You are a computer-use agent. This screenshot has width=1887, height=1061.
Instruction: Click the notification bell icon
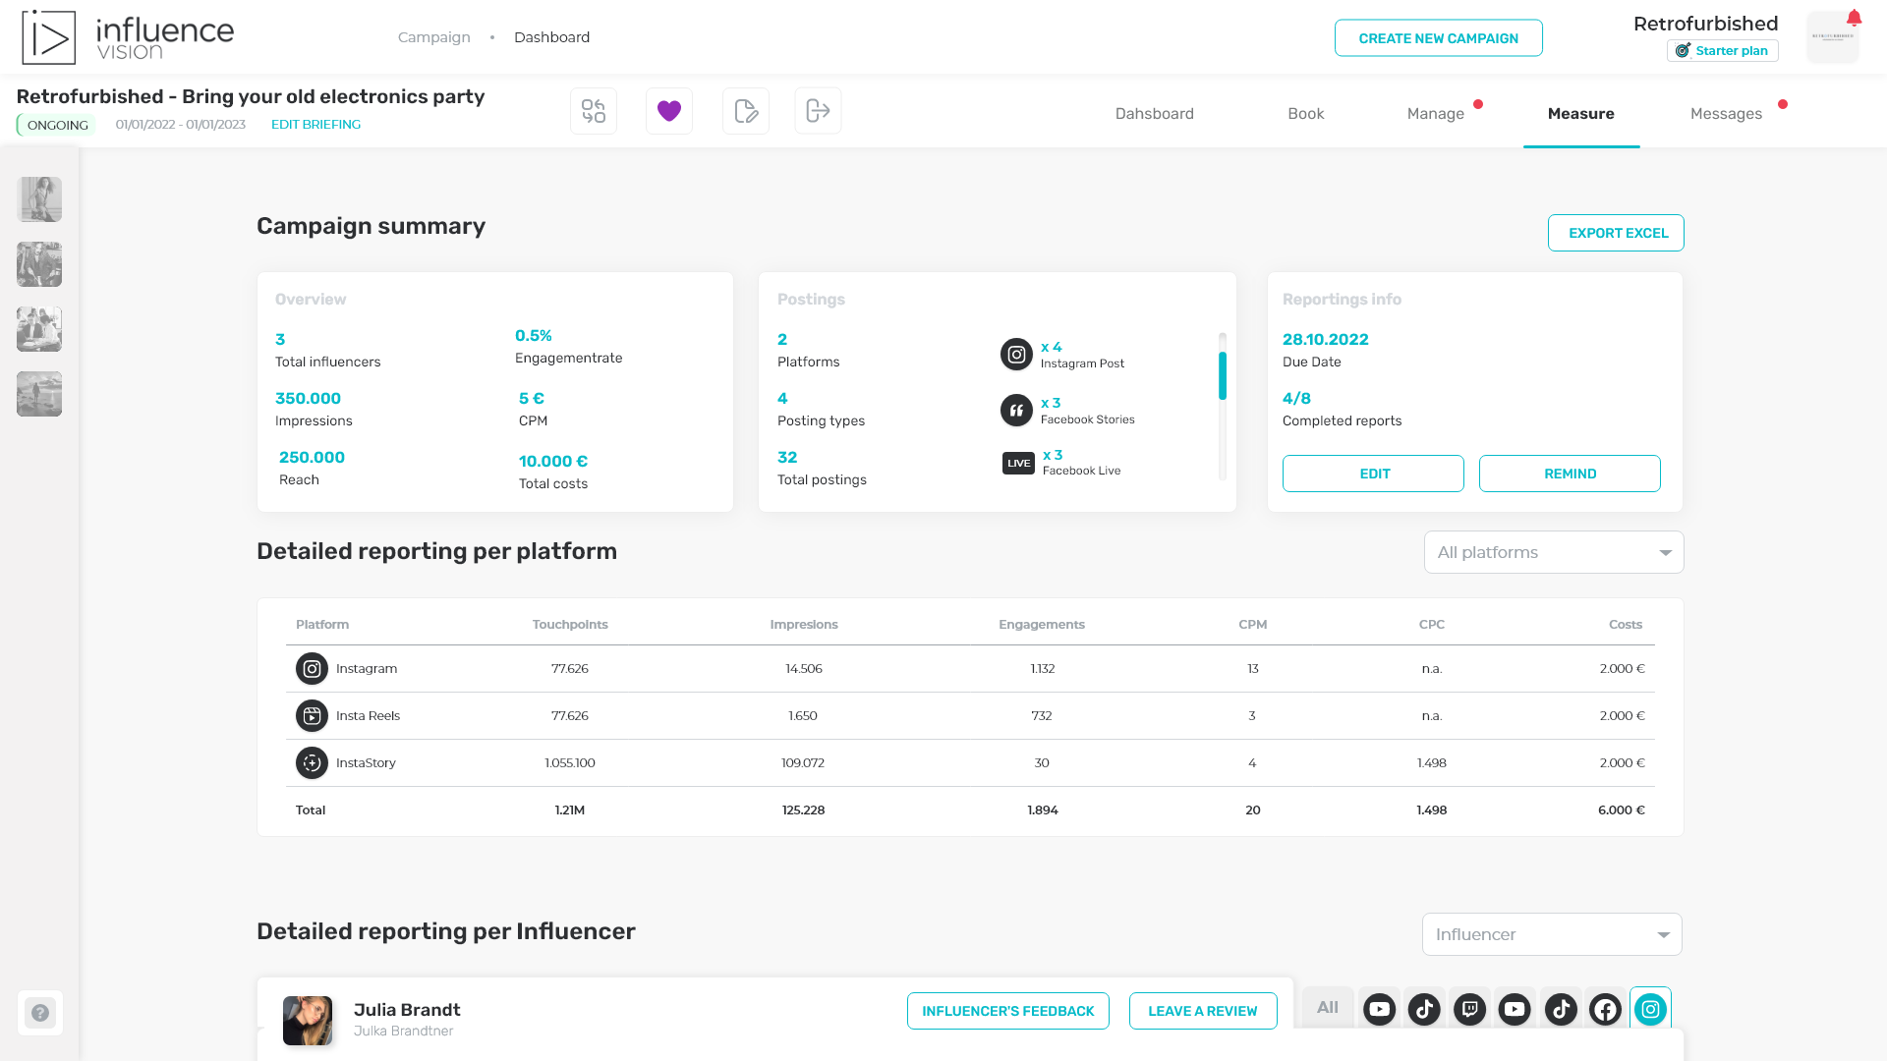(x=1855, y=18)
